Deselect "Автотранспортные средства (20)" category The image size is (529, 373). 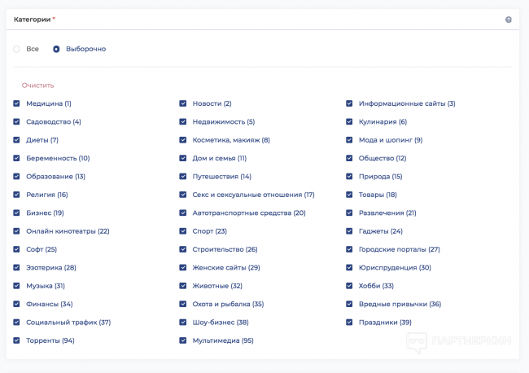[x=183, y=213]
